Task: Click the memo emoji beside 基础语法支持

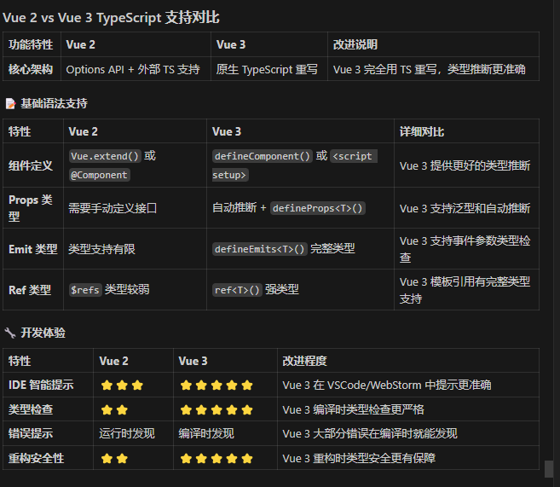Action: (11, 103)
